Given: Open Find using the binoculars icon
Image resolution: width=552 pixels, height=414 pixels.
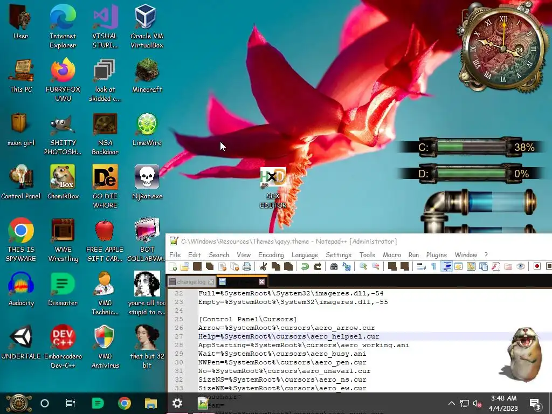Looking at the screenshot, I should point(334,266).
